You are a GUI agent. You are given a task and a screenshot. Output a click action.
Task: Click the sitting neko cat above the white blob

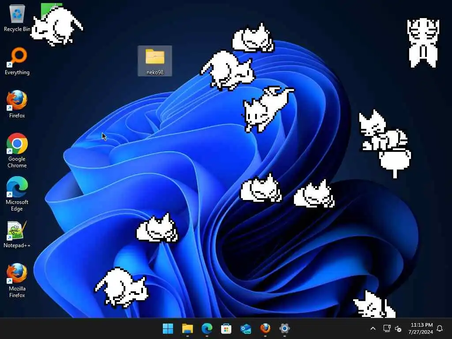point(383,131)
